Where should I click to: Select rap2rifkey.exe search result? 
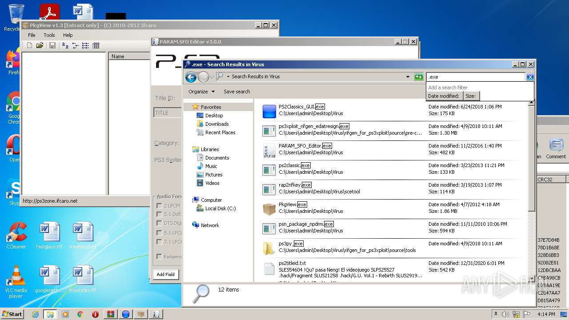click(391, 189)
